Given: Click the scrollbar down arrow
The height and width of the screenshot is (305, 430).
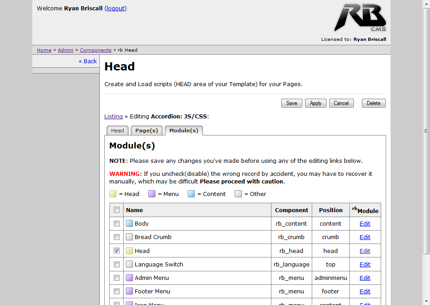Looking at the screenshot, I should 426,301.
